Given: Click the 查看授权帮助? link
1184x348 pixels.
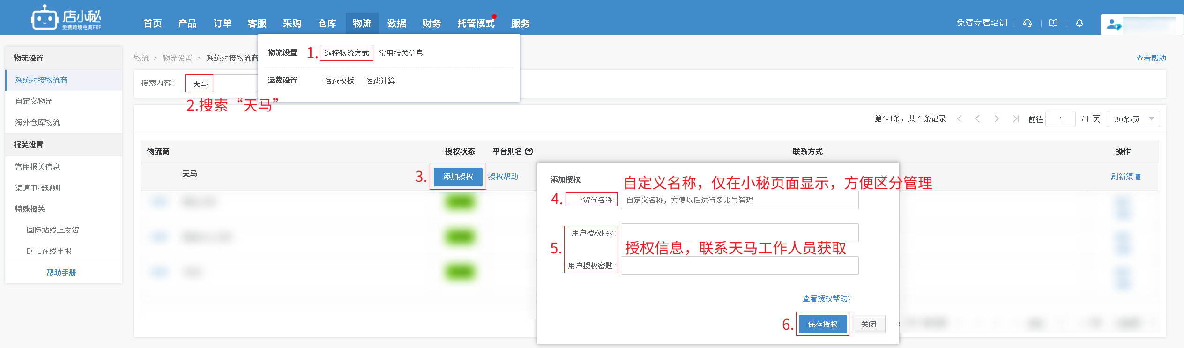Looking at the screenshot, I should click(x=827, y=298).
